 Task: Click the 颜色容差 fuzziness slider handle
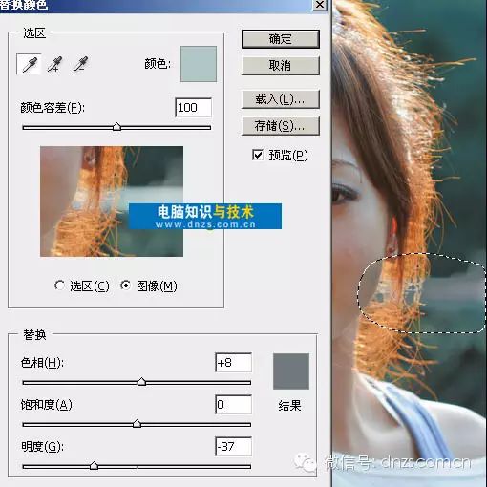point(116,127)
